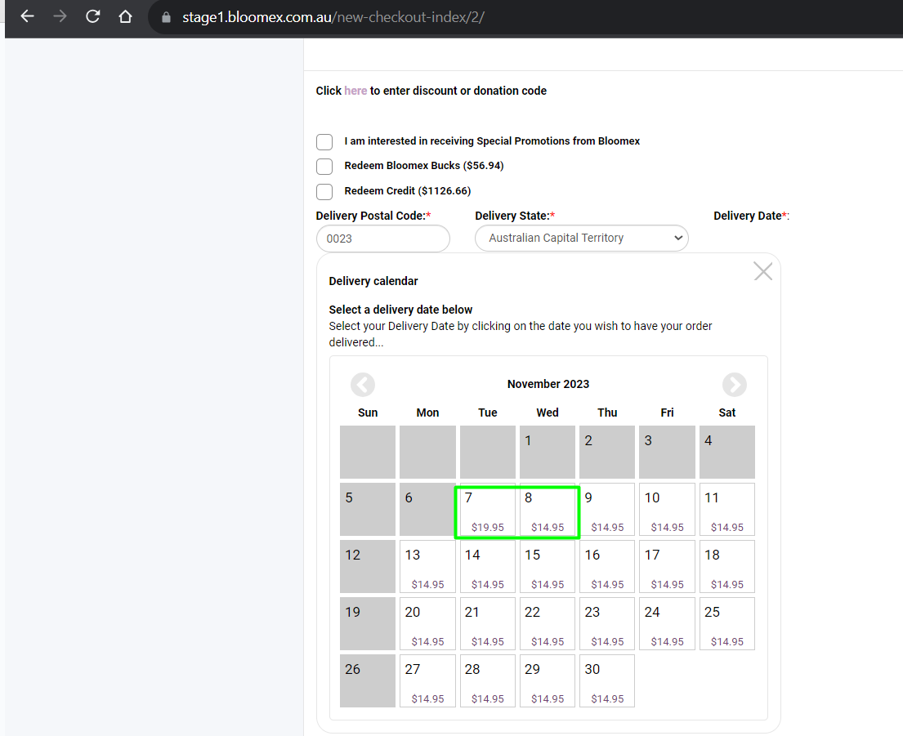Select November 30 delivery date

(x=607, y=680)
